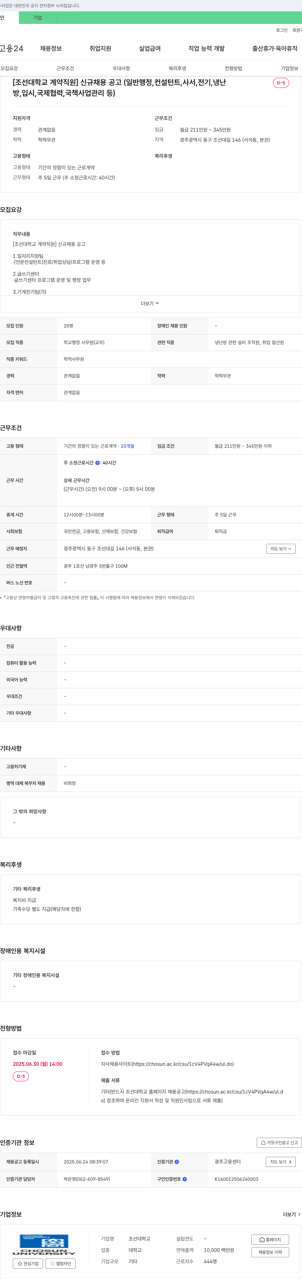Viewport: 302px width, 1279px height.
Task: Click the 로그인 link
Action: tap(282, 30)
